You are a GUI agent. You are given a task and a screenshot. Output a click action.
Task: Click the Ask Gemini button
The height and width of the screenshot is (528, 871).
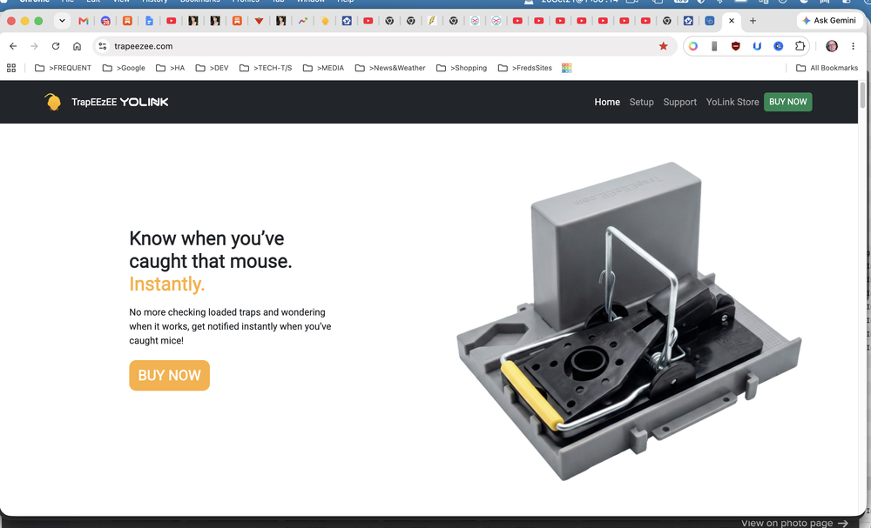tap(829, 21)
